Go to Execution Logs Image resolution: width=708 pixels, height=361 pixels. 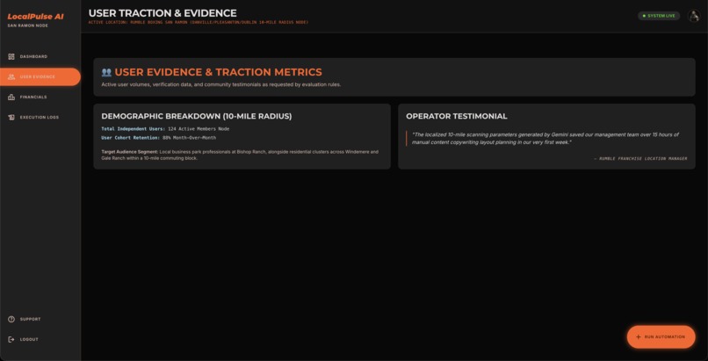[40, 118]
